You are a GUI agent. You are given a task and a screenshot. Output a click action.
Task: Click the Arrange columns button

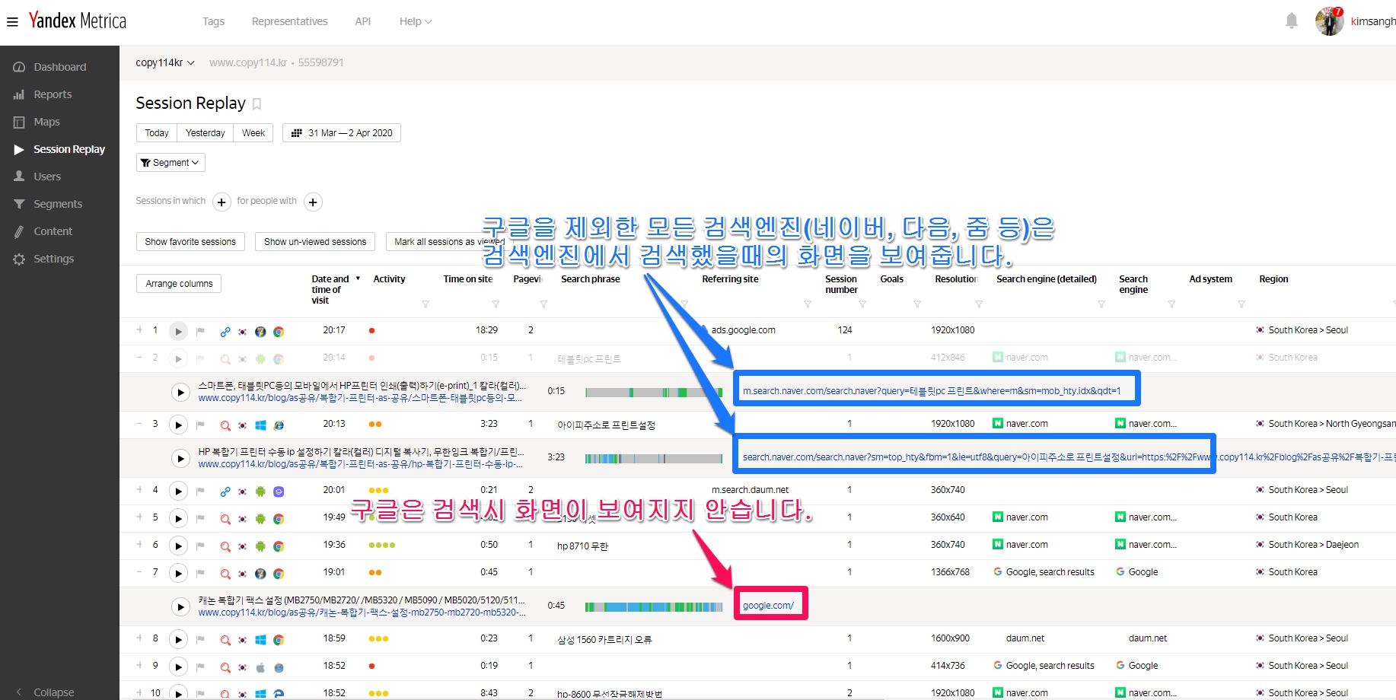pos(179,284)
